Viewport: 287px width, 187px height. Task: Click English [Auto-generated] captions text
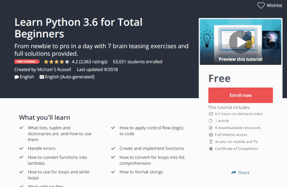point(70,77)
